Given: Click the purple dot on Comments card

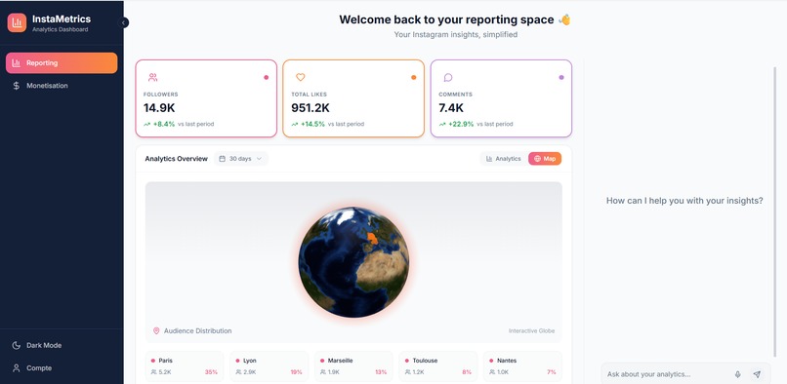Looking at the screenshot, I should tap(561, 77).
